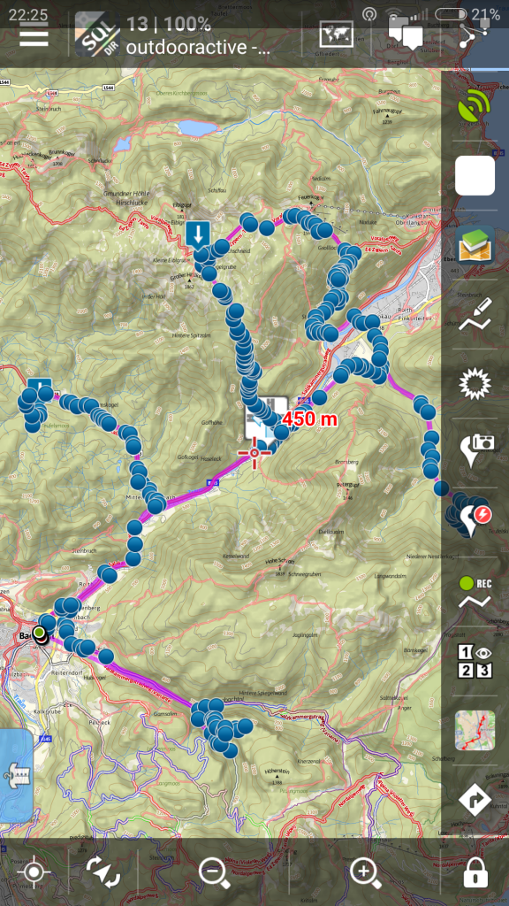
Task: Open the world map manager icon
Action: (336, 35)
